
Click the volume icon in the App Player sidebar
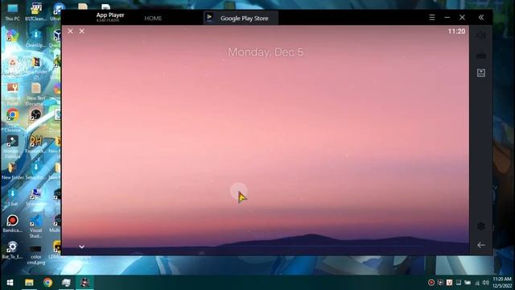coord(481,35)
